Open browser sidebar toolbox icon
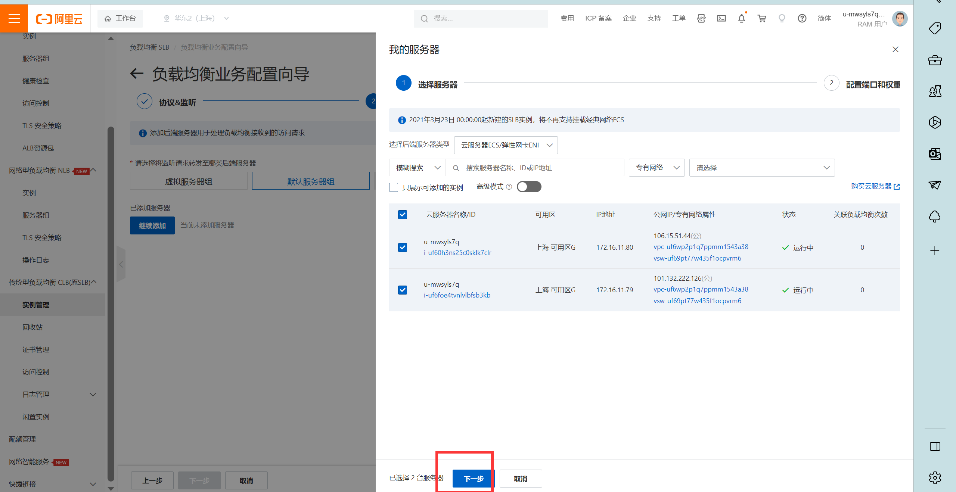 tap(935, 60)
